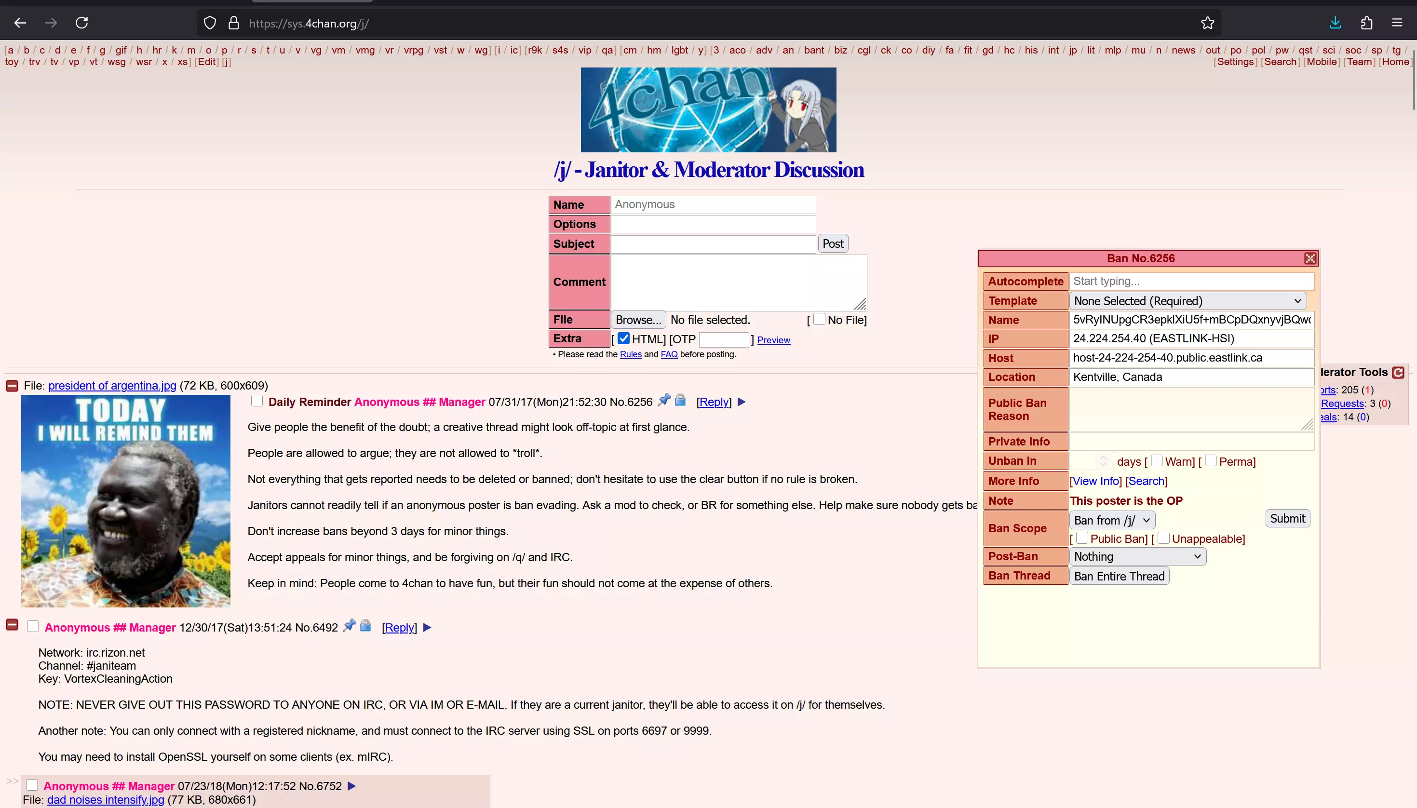Go to the Team navigation link

coord(1359,62)
